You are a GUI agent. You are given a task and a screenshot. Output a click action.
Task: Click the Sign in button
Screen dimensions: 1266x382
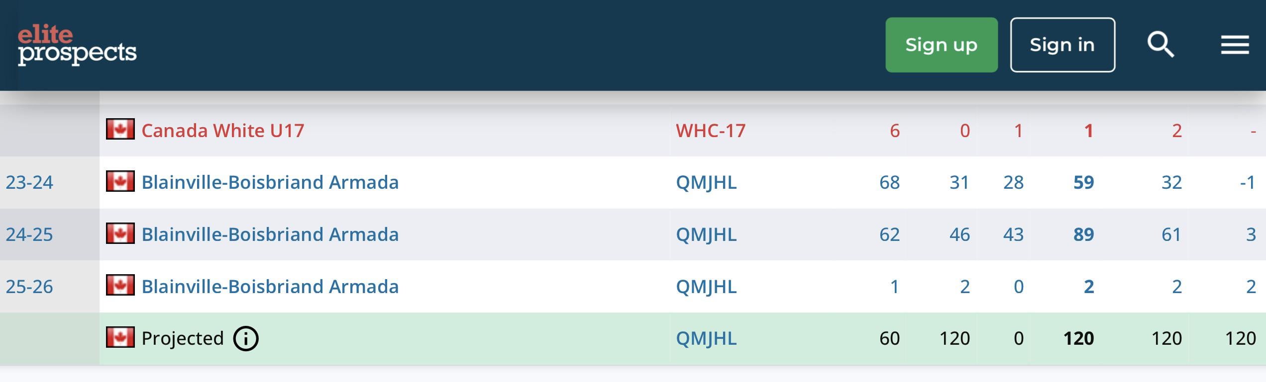click(1062, 45)
